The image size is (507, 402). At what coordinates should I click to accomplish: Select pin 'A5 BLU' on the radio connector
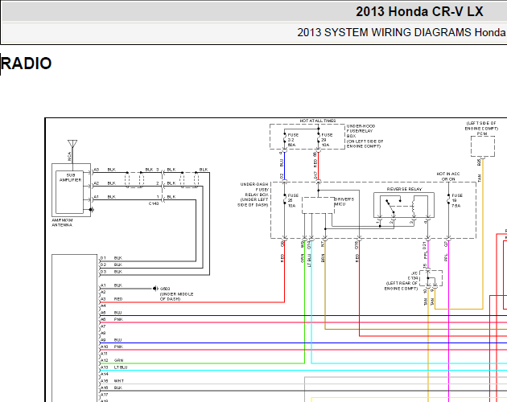tap(111, 313)
